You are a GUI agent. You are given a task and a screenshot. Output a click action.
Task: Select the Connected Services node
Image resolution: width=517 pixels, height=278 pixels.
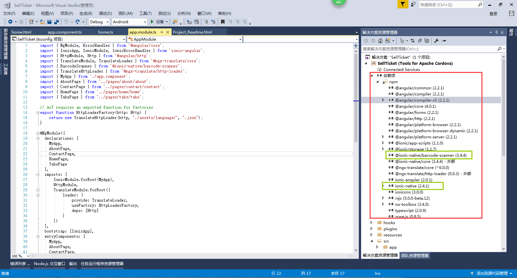click(402, 69)
